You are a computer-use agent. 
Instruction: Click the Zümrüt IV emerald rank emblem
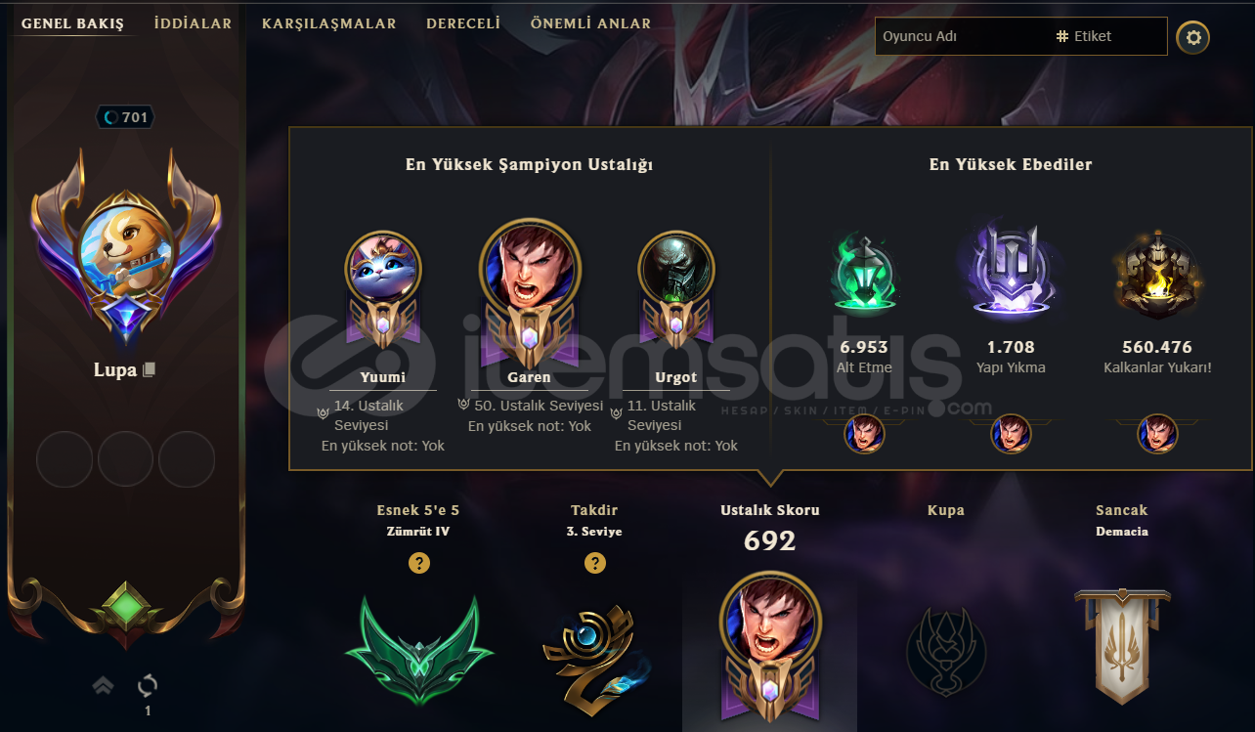(x=418, y=647)
